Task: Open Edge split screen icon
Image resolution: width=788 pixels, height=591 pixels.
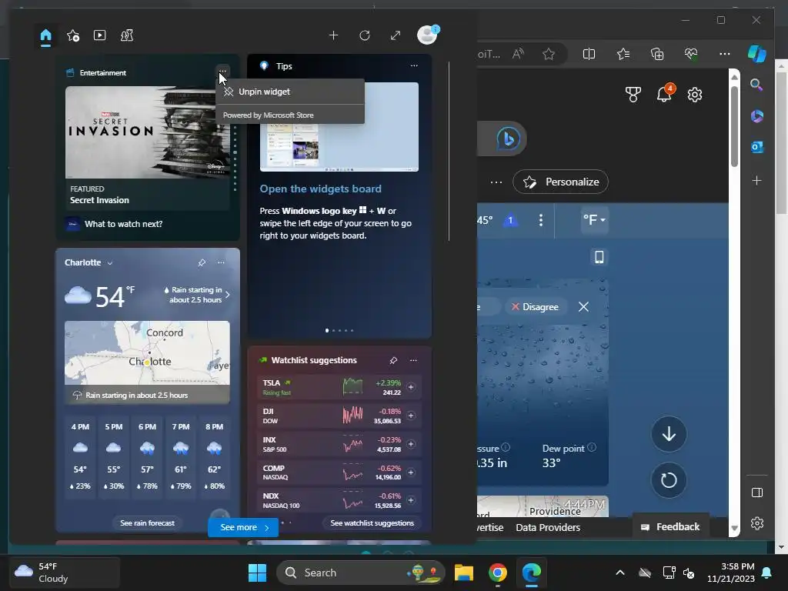Action: point(589,54)
